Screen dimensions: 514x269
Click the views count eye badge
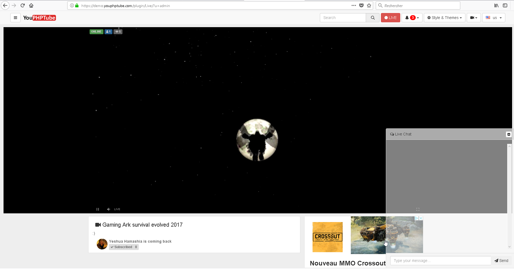click(118, 31)
